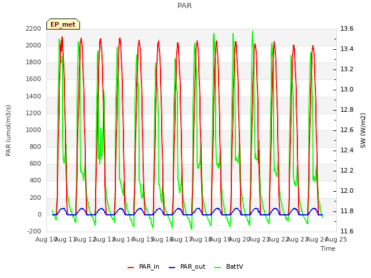Click the 11.6 right axis tick label
371x278 pixels.
[x=347, y=231]
